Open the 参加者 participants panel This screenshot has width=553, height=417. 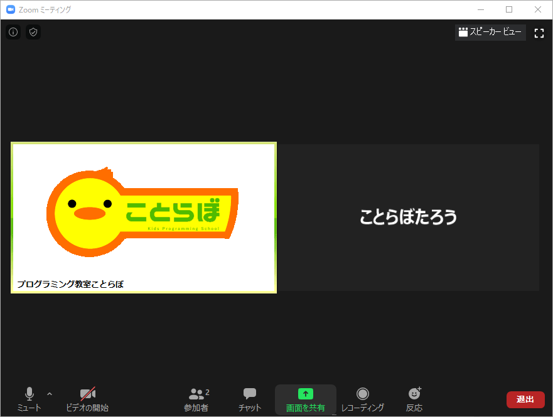coord(196,399)
